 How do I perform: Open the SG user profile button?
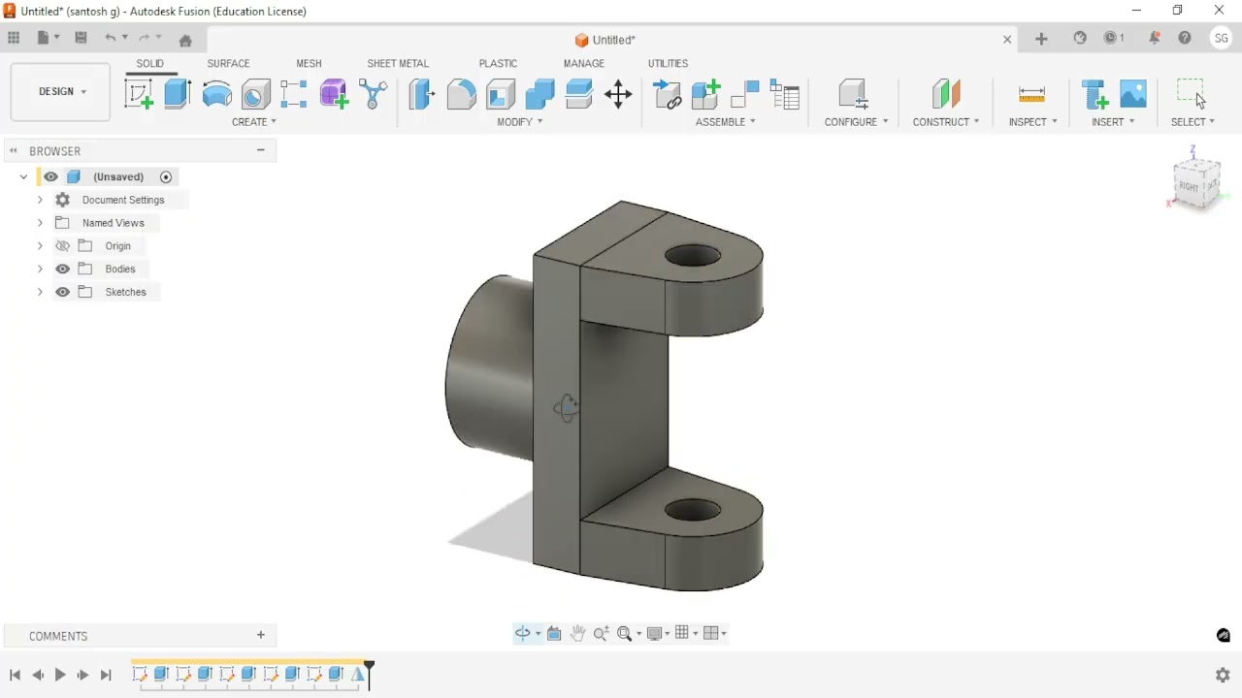point(1222,38)
